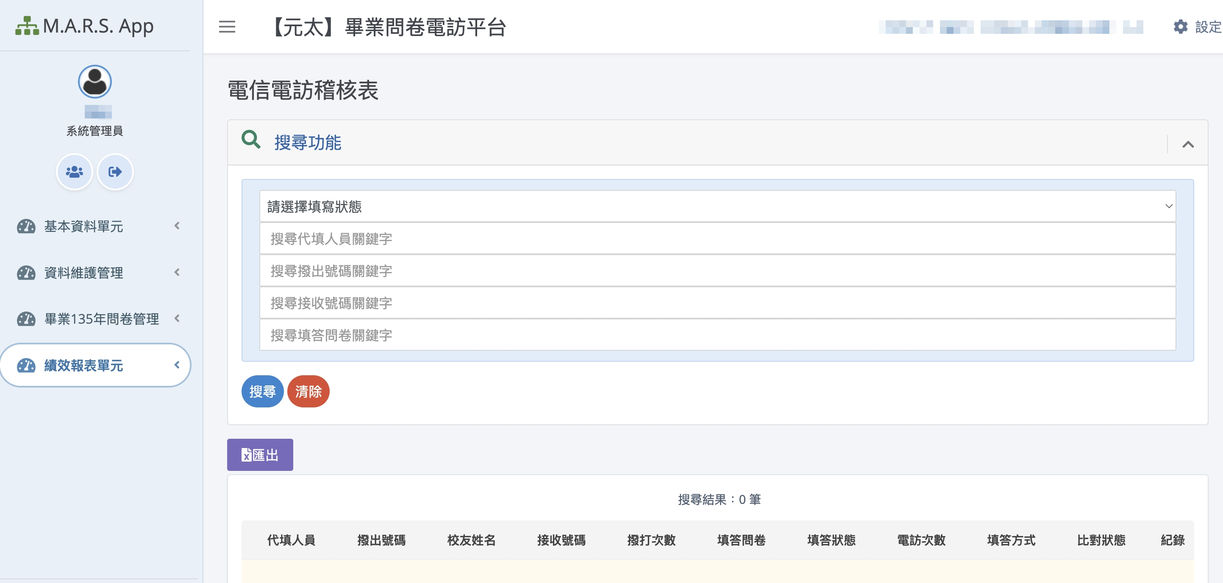The image size is (1223, 583).
Task: Focus the 搜尋填答問卷關鍵字 input field
Action: point(717,335)
